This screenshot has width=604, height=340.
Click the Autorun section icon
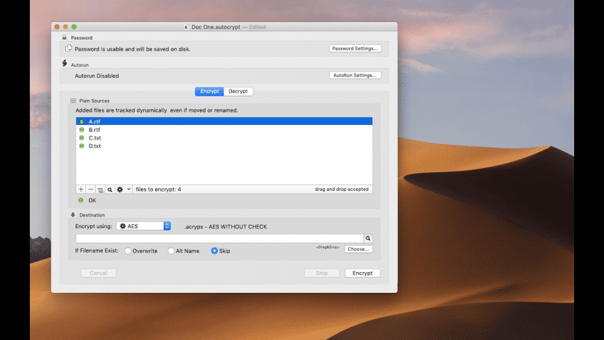(65, 63)
